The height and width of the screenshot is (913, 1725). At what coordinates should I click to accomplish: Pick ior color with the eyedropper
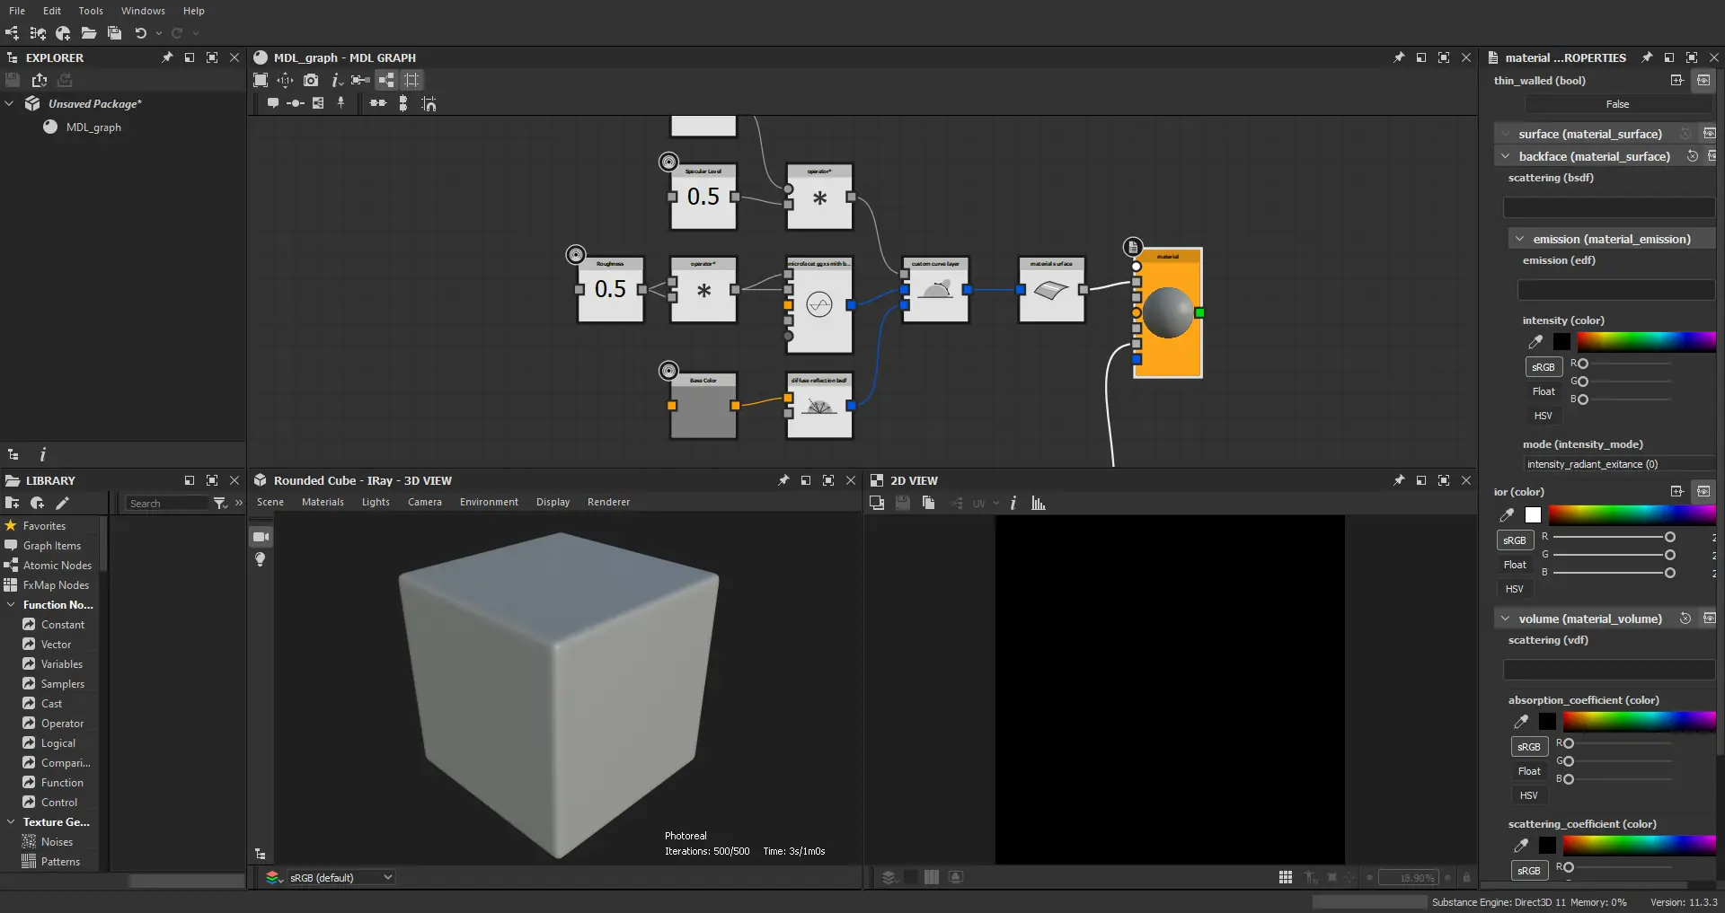pos(1507,515)
